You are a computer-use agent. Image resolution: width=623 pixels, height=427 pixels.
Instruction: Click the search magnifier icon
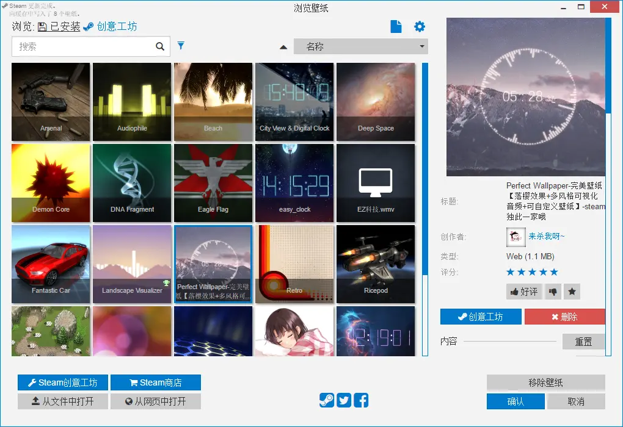tap(160, 46)
